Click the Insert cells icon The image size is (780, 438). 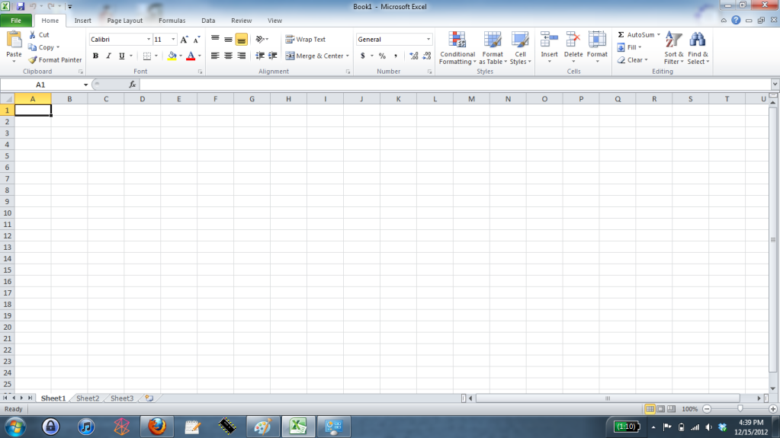click(x=549, y=40)
